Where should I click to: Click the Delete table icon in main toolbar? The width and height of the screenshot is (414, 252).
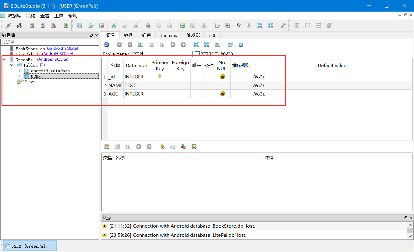(x=101, y=25)
